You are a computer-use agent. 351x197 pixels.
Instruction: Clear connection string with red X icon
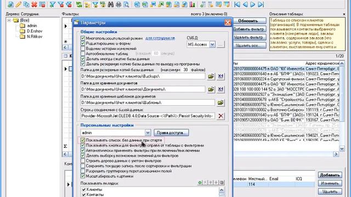click(220, 116)
